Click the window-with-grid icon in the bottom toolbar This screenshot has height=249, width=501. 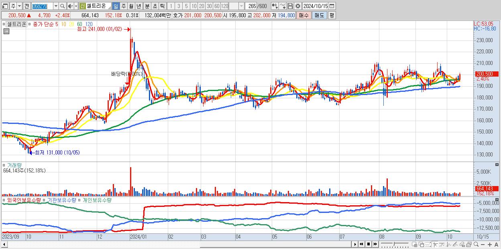(414, 244)
